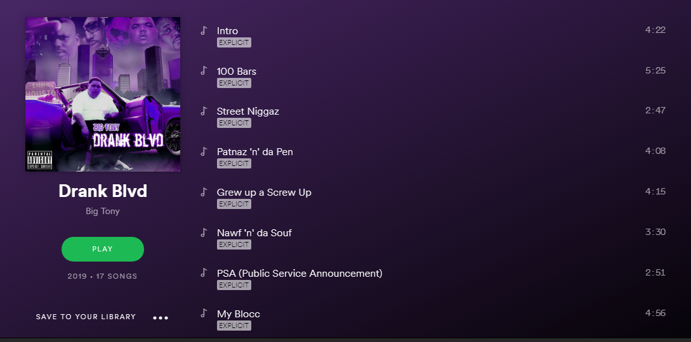The image size is (691, 342).
Task: Click Save to Your Library
Action: [x=86, y=317]
